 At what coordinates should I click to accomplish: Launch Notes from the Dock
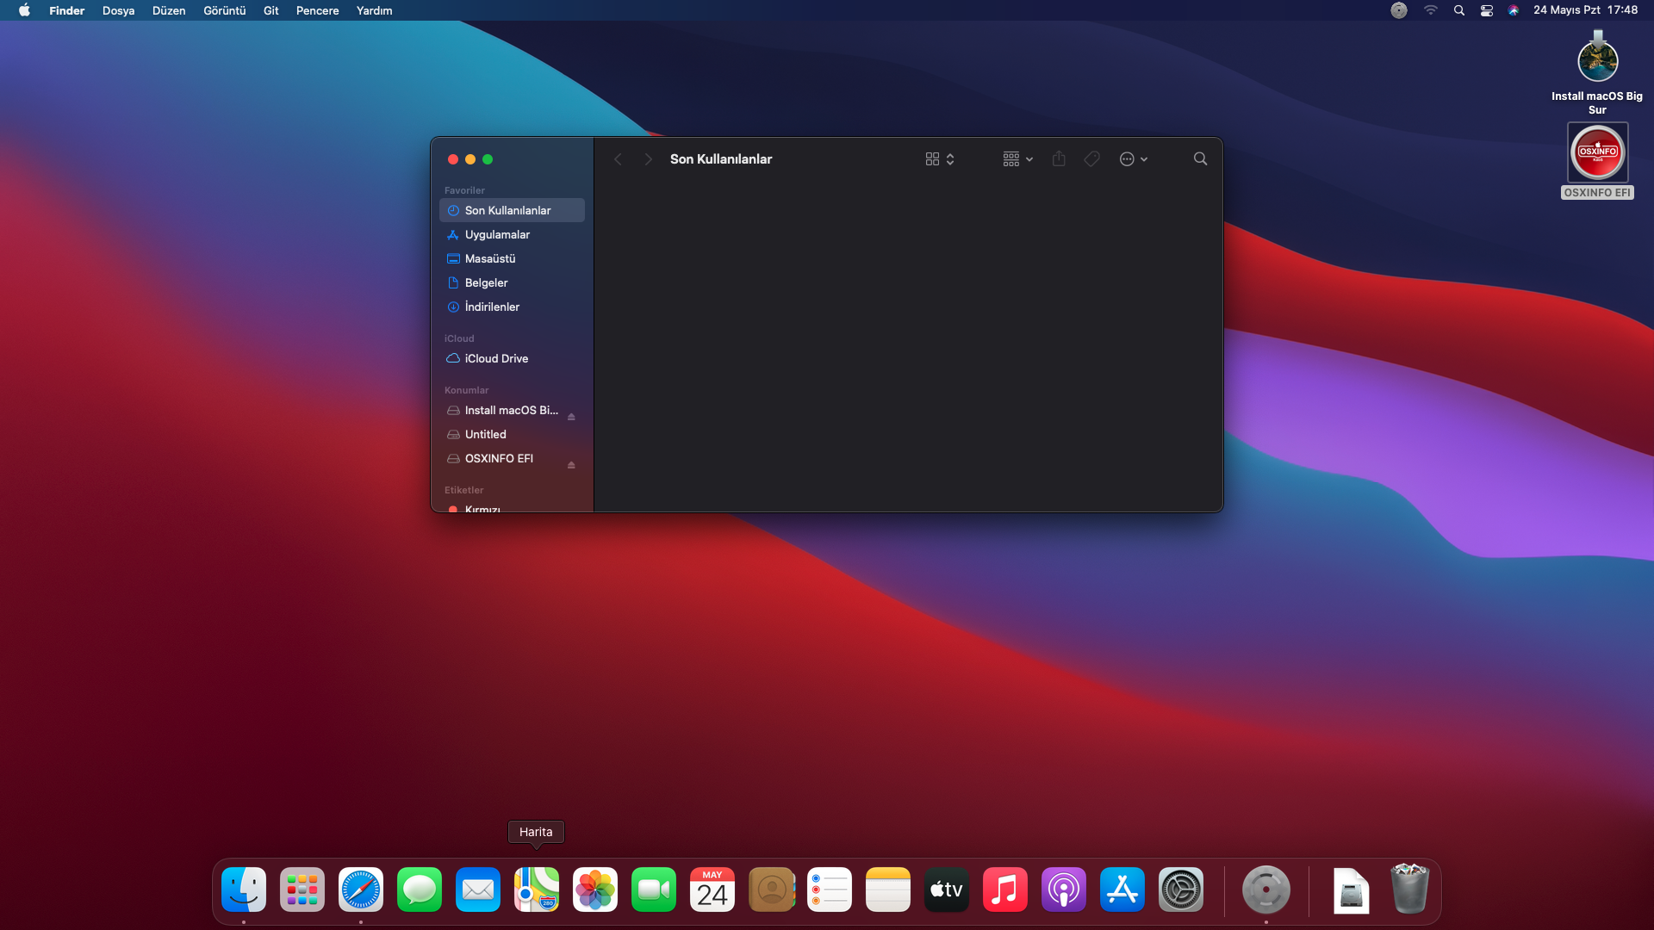[x=888, y=890]
